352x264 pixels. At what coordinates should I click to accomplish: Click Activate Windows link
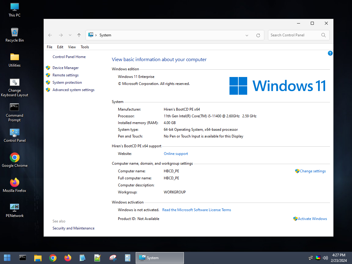pos(312,219)
